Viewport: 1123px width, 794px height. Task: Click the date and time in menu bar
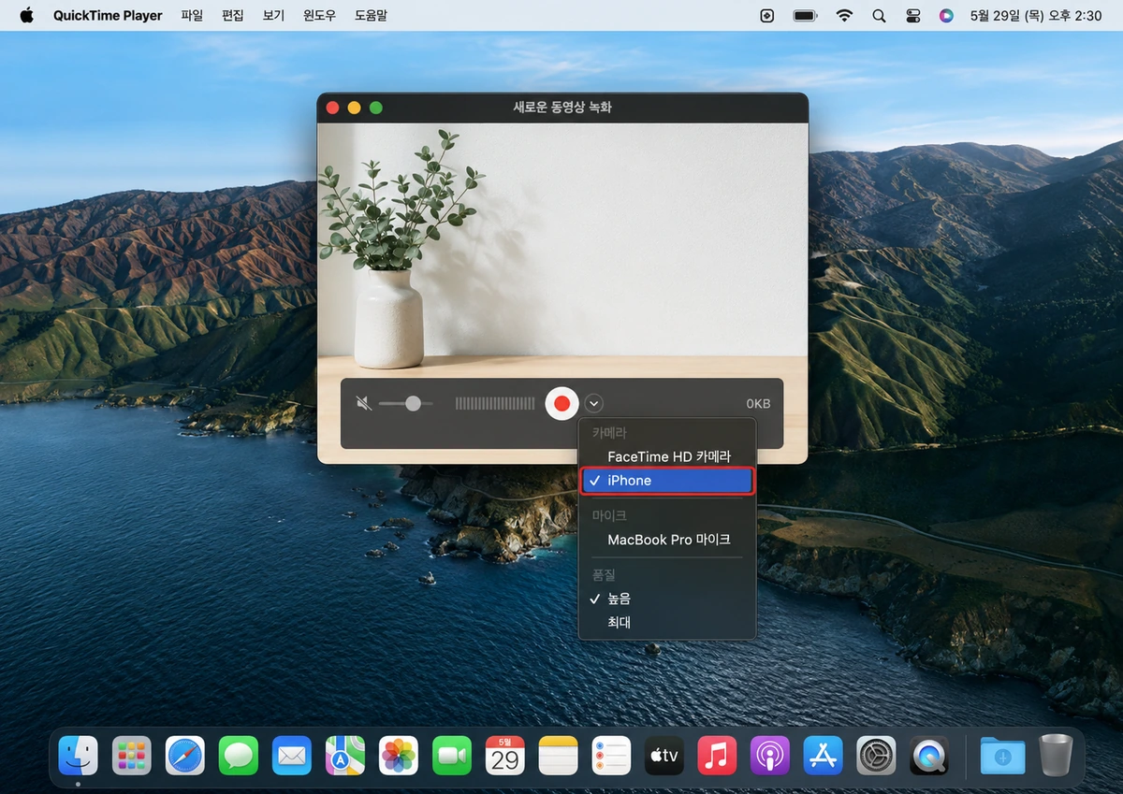[1036, 16]
